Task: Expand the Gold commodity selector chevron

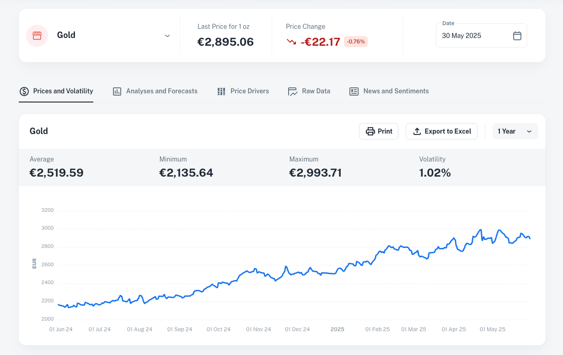Action: click(167, 35)
